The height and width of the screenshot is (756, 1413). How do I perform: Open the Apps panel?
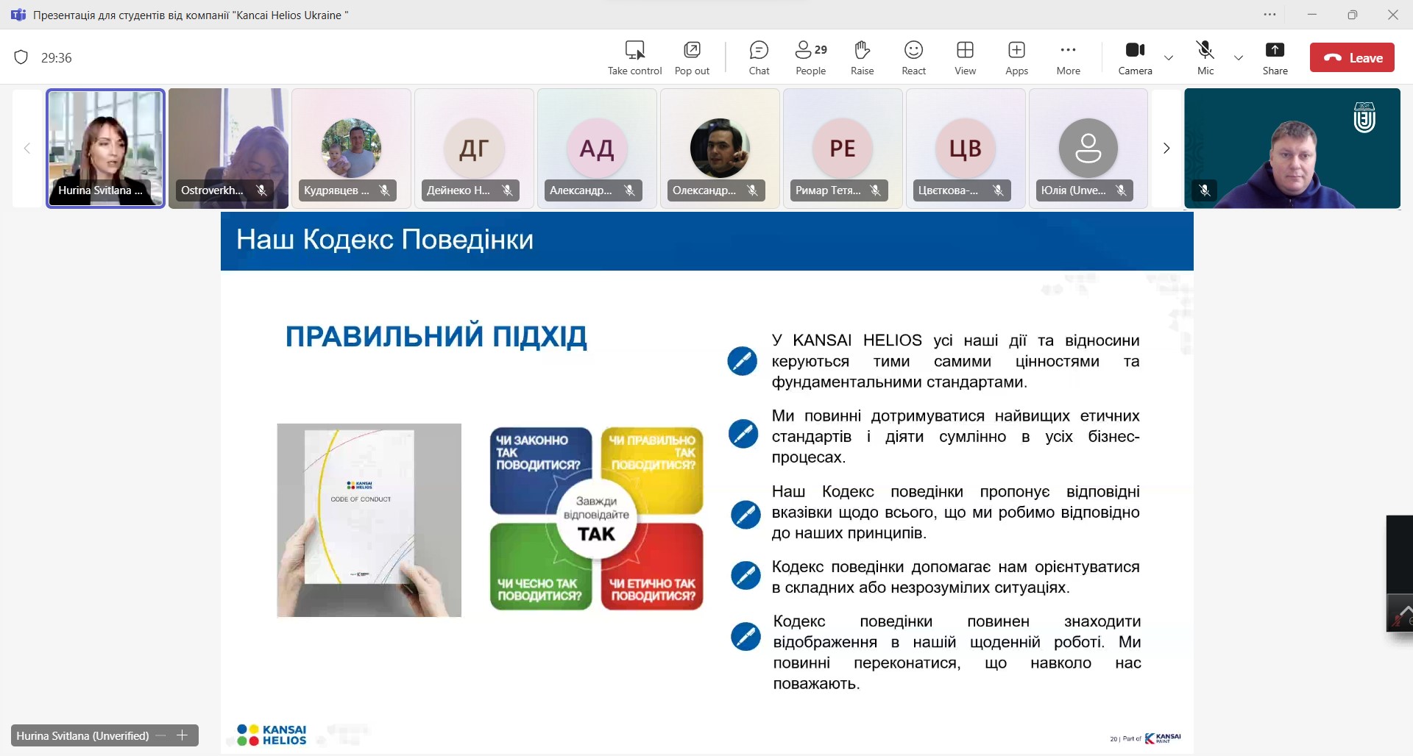(1016, 57)
